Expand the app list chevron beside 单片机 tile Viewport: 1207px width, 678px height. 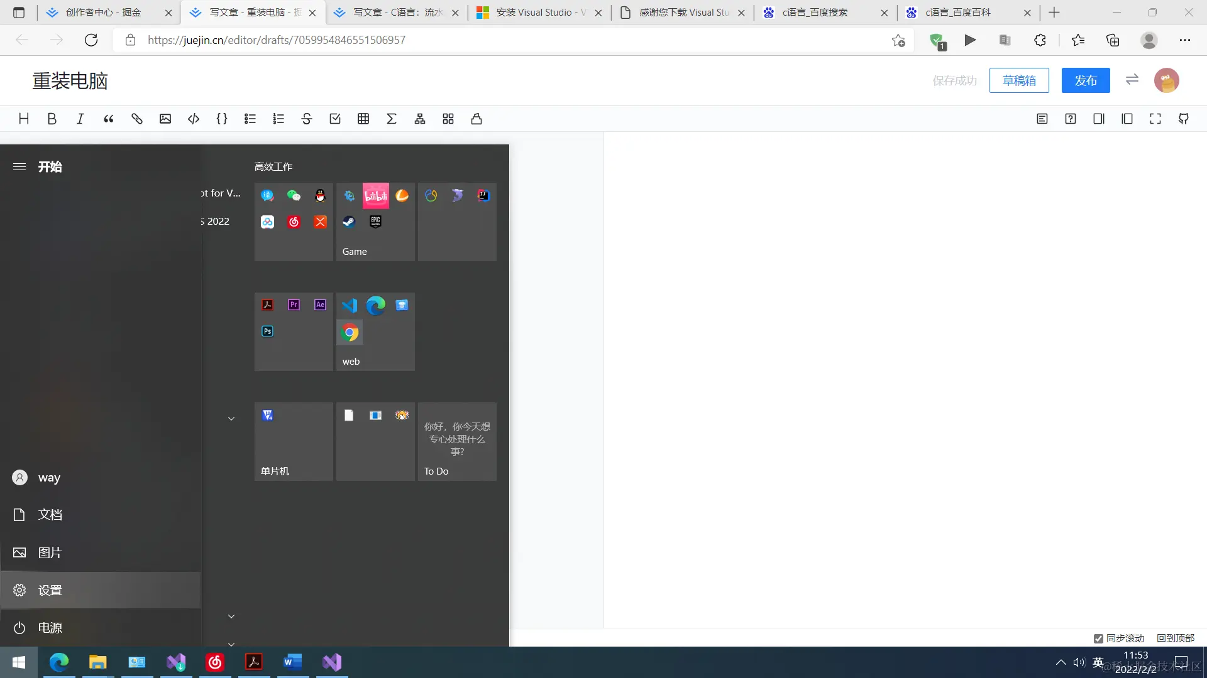point(231,419)
